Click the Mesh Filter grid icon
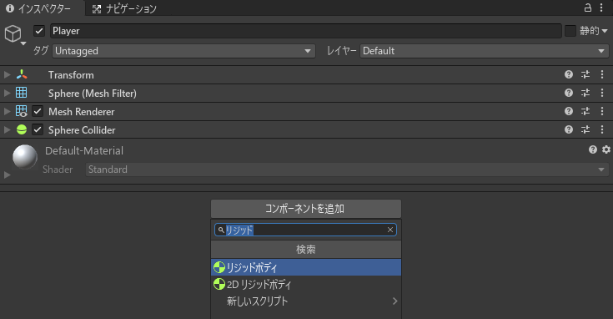 click(22, 93)
